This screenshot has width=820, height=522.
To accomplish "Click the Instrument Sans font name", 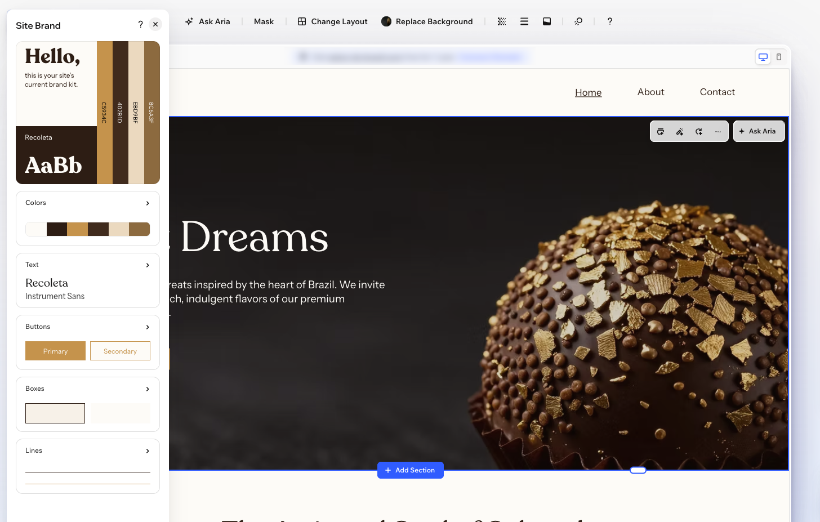I will pos(55,296).
